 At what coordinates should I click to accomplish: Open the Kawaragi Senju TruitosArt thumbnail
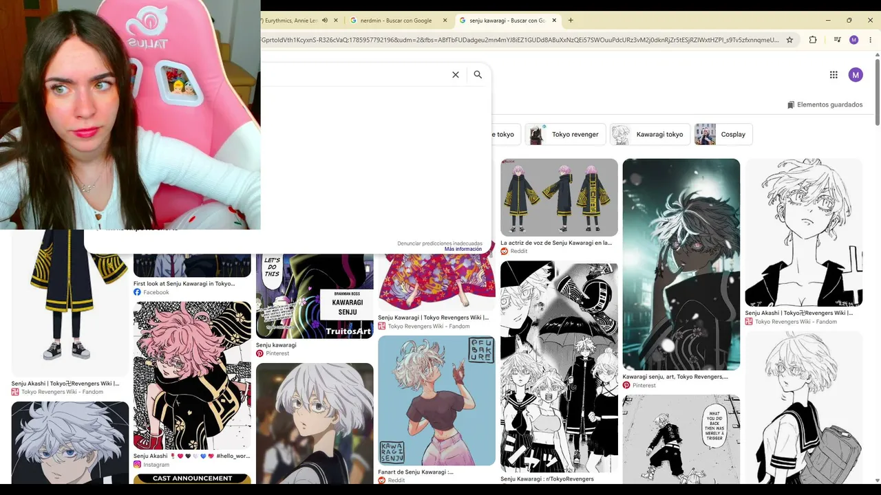point(315,296)
